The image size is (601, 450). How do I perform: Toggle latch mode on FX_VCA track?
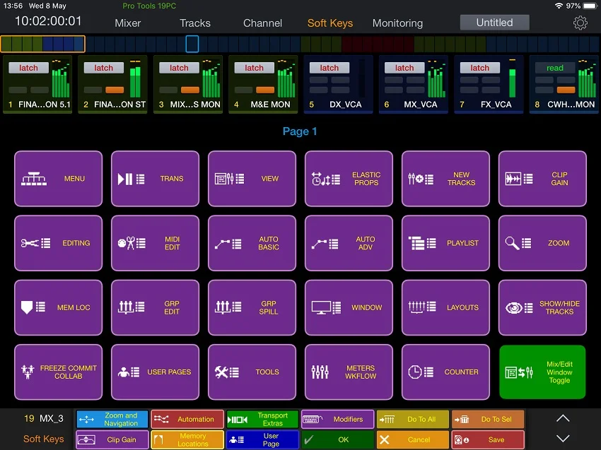tap(479, 68)
